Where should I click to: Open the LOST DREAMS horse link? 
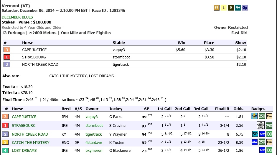click(x=24, y=150)
